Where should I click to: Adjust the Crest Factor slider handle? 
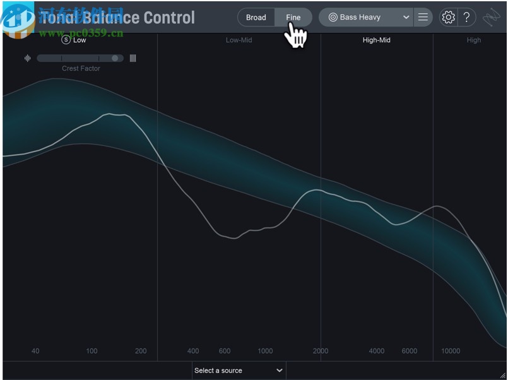[x=114, y=57]
